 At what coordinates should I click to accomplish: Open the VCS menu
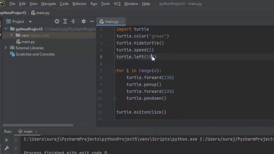117,4
